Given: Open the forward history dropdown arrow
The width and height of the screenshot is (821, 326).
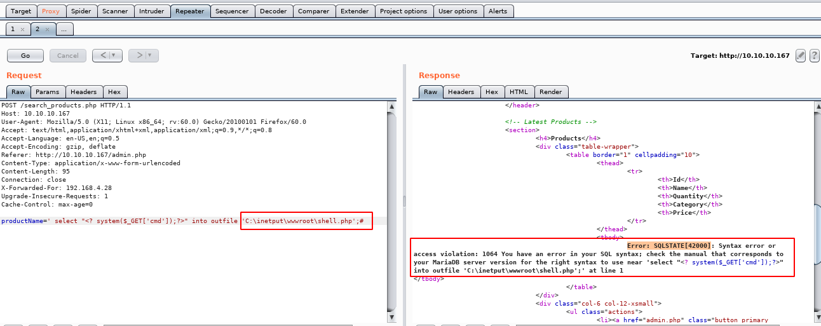Looking at the screenshot, I should (x=151, y=55).
